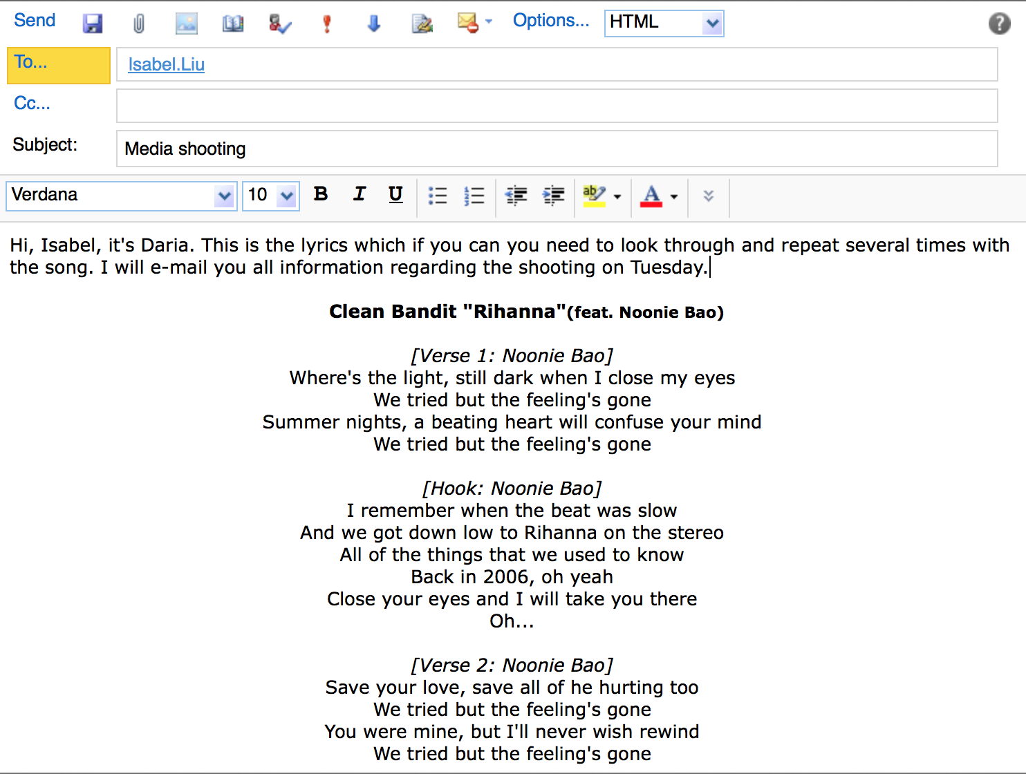Open the Isabel.Liu recipient link

click(x=166, y=64)
